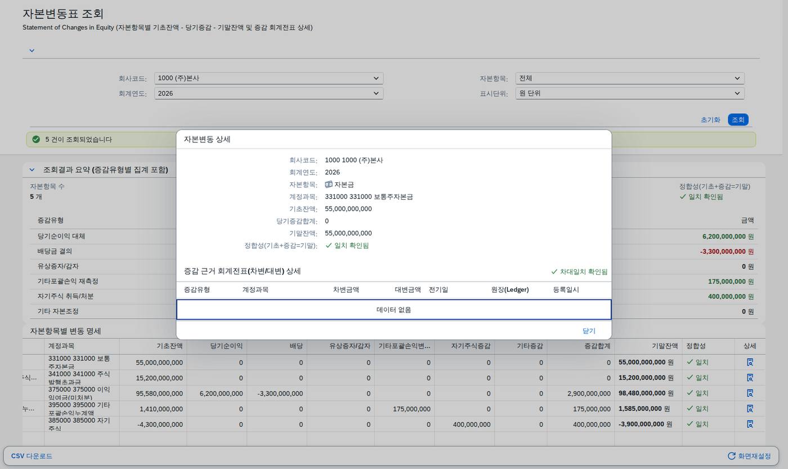Click the 자본금 equity item icon in dialog

(329, 185)
